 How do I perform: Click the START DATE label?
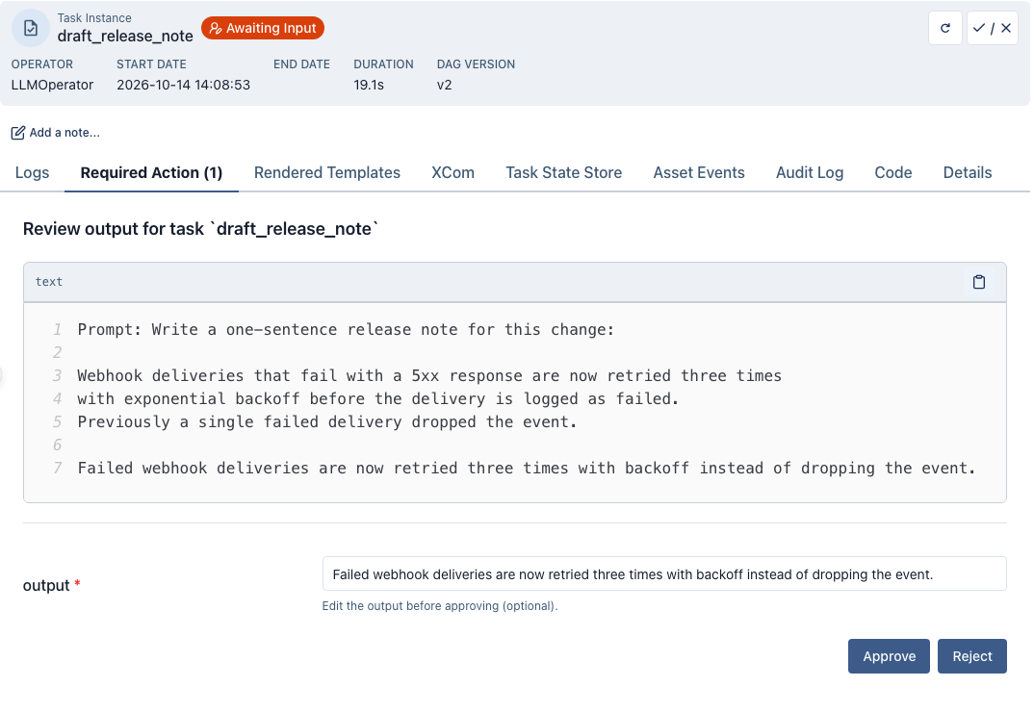(x=151, y=64)
